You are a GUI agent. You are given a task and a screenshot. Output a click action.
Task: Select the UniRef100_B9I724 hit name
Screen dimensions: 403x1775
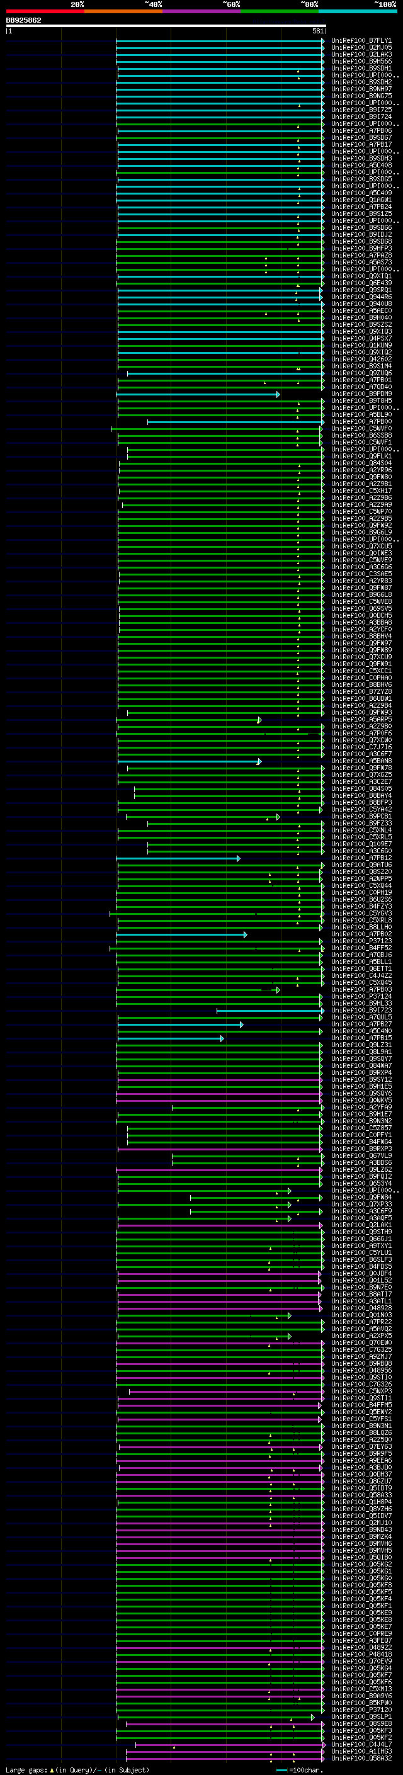pyautogui.click(x=361, y=117)
